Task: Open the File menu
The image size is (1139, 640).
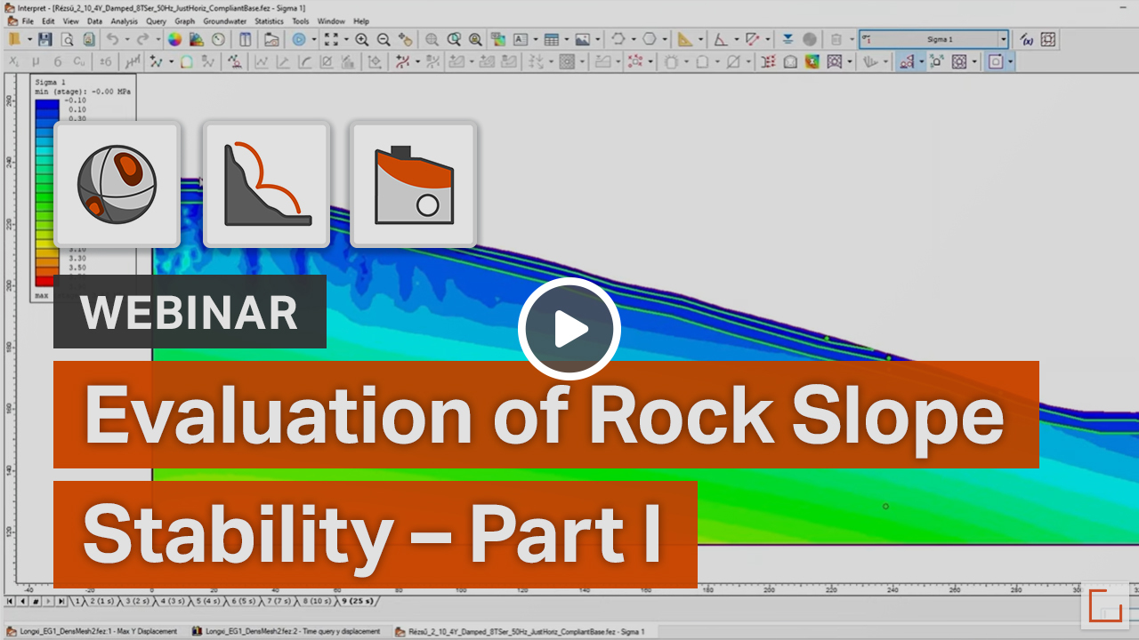Action: pyautogui.click(x=28, y=20)
